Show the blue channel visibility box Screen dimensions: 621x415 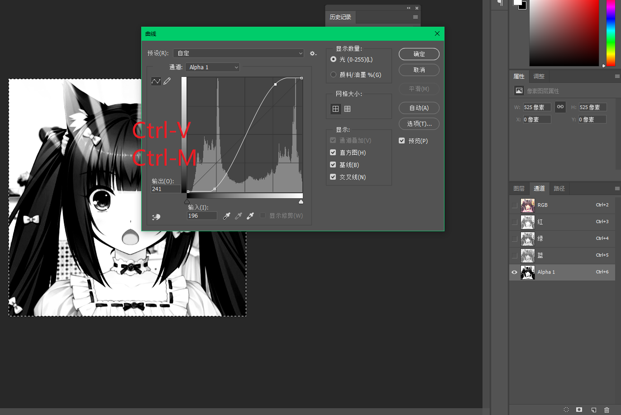tap(514, 256)
